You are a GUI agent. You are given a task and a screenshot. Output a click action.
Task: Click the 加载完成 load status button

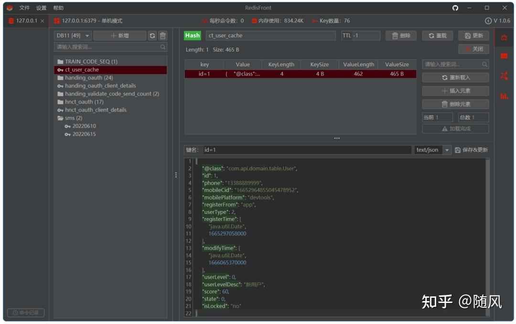coord(455,129)
